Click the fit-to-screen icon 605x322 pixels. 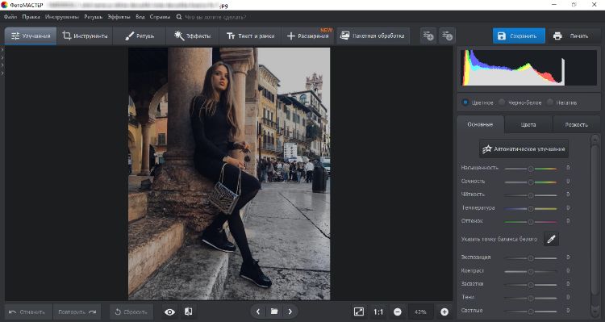pos(359,312)
